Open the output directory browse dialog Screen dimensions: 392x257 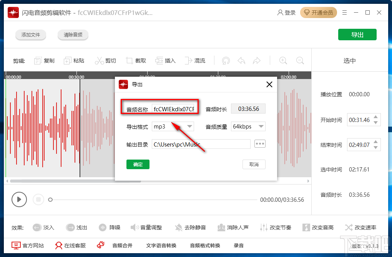(x=260, y=143)
